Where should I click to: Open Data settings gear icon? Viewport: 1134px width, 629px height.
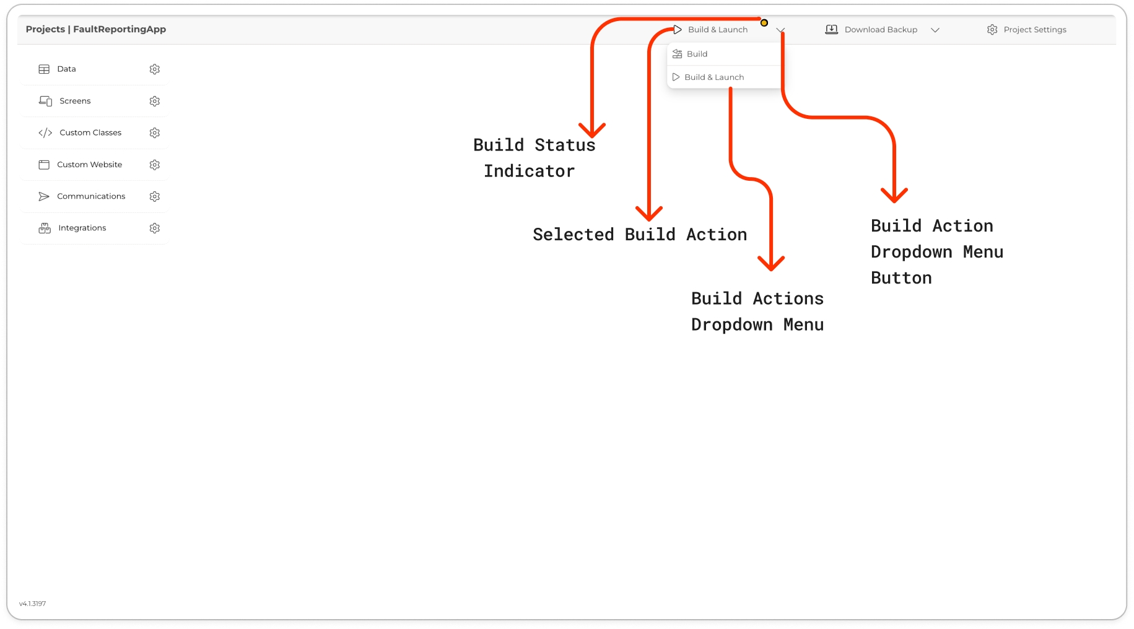tap(155, 69)
